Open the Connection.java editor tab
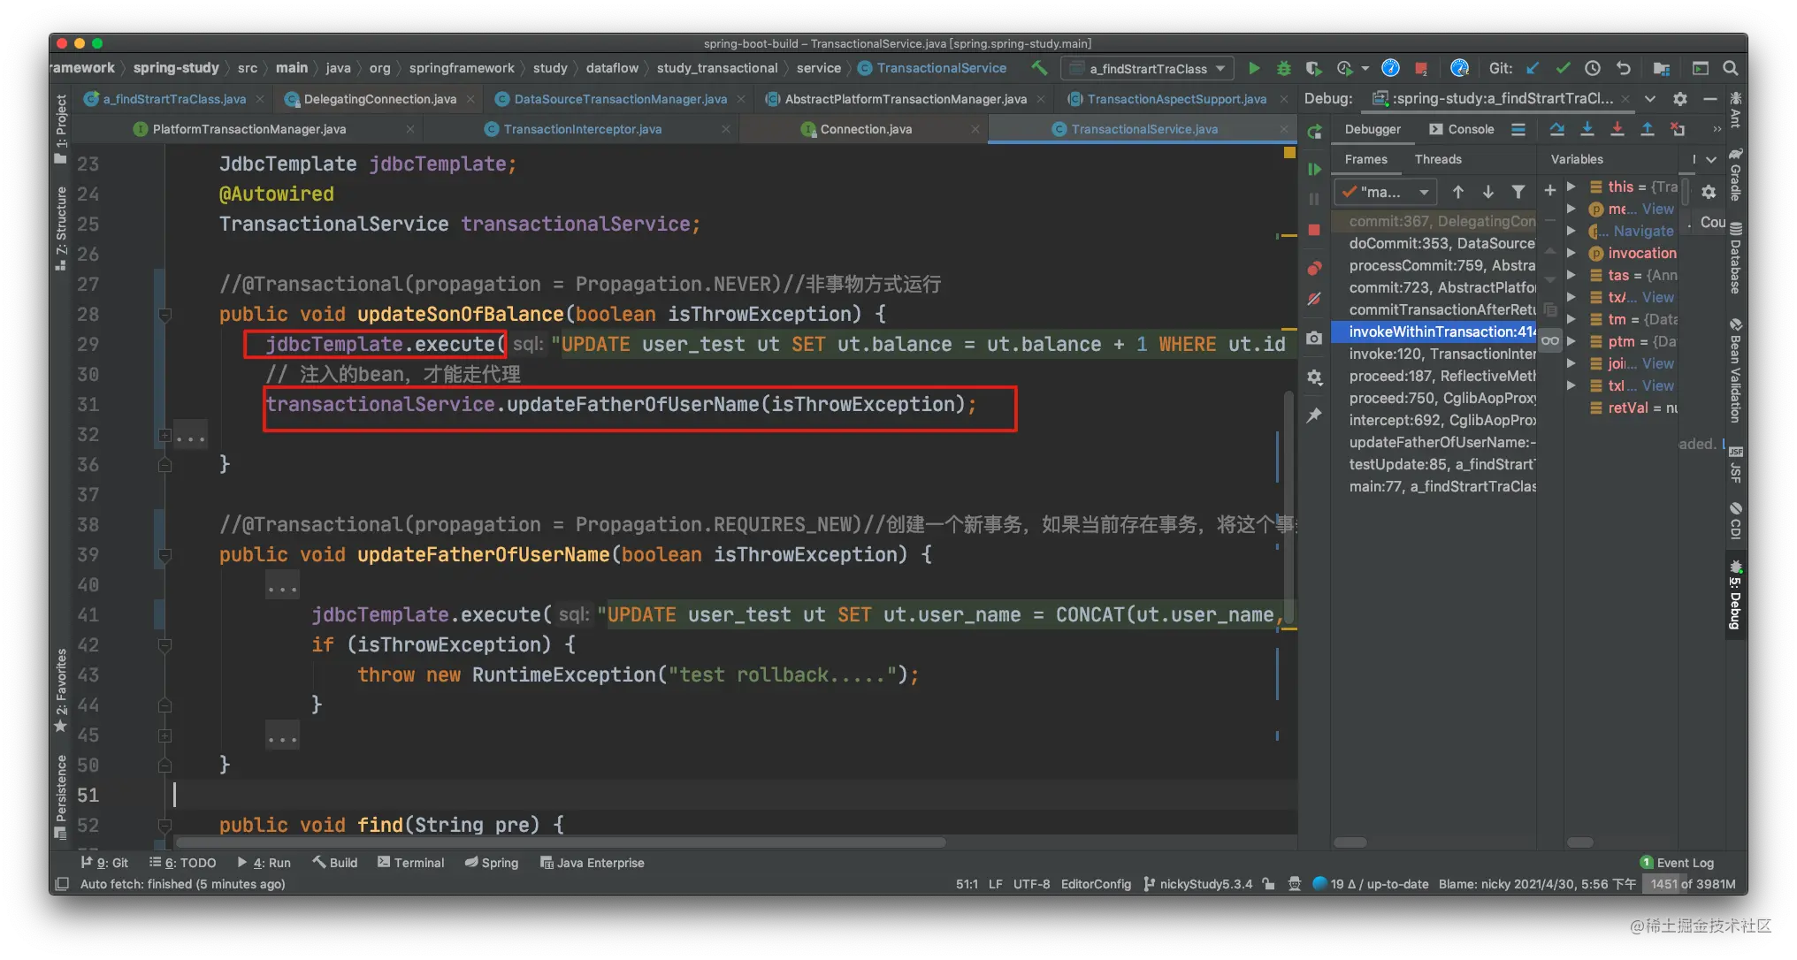Image resolution: width=1797 pixels, height=960 pixels. click(866, 129)
